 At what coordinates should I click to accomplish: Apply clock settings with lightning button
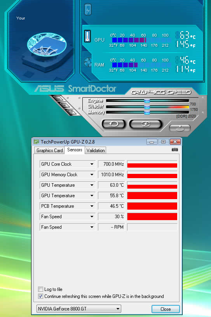[x=145, y=124]
